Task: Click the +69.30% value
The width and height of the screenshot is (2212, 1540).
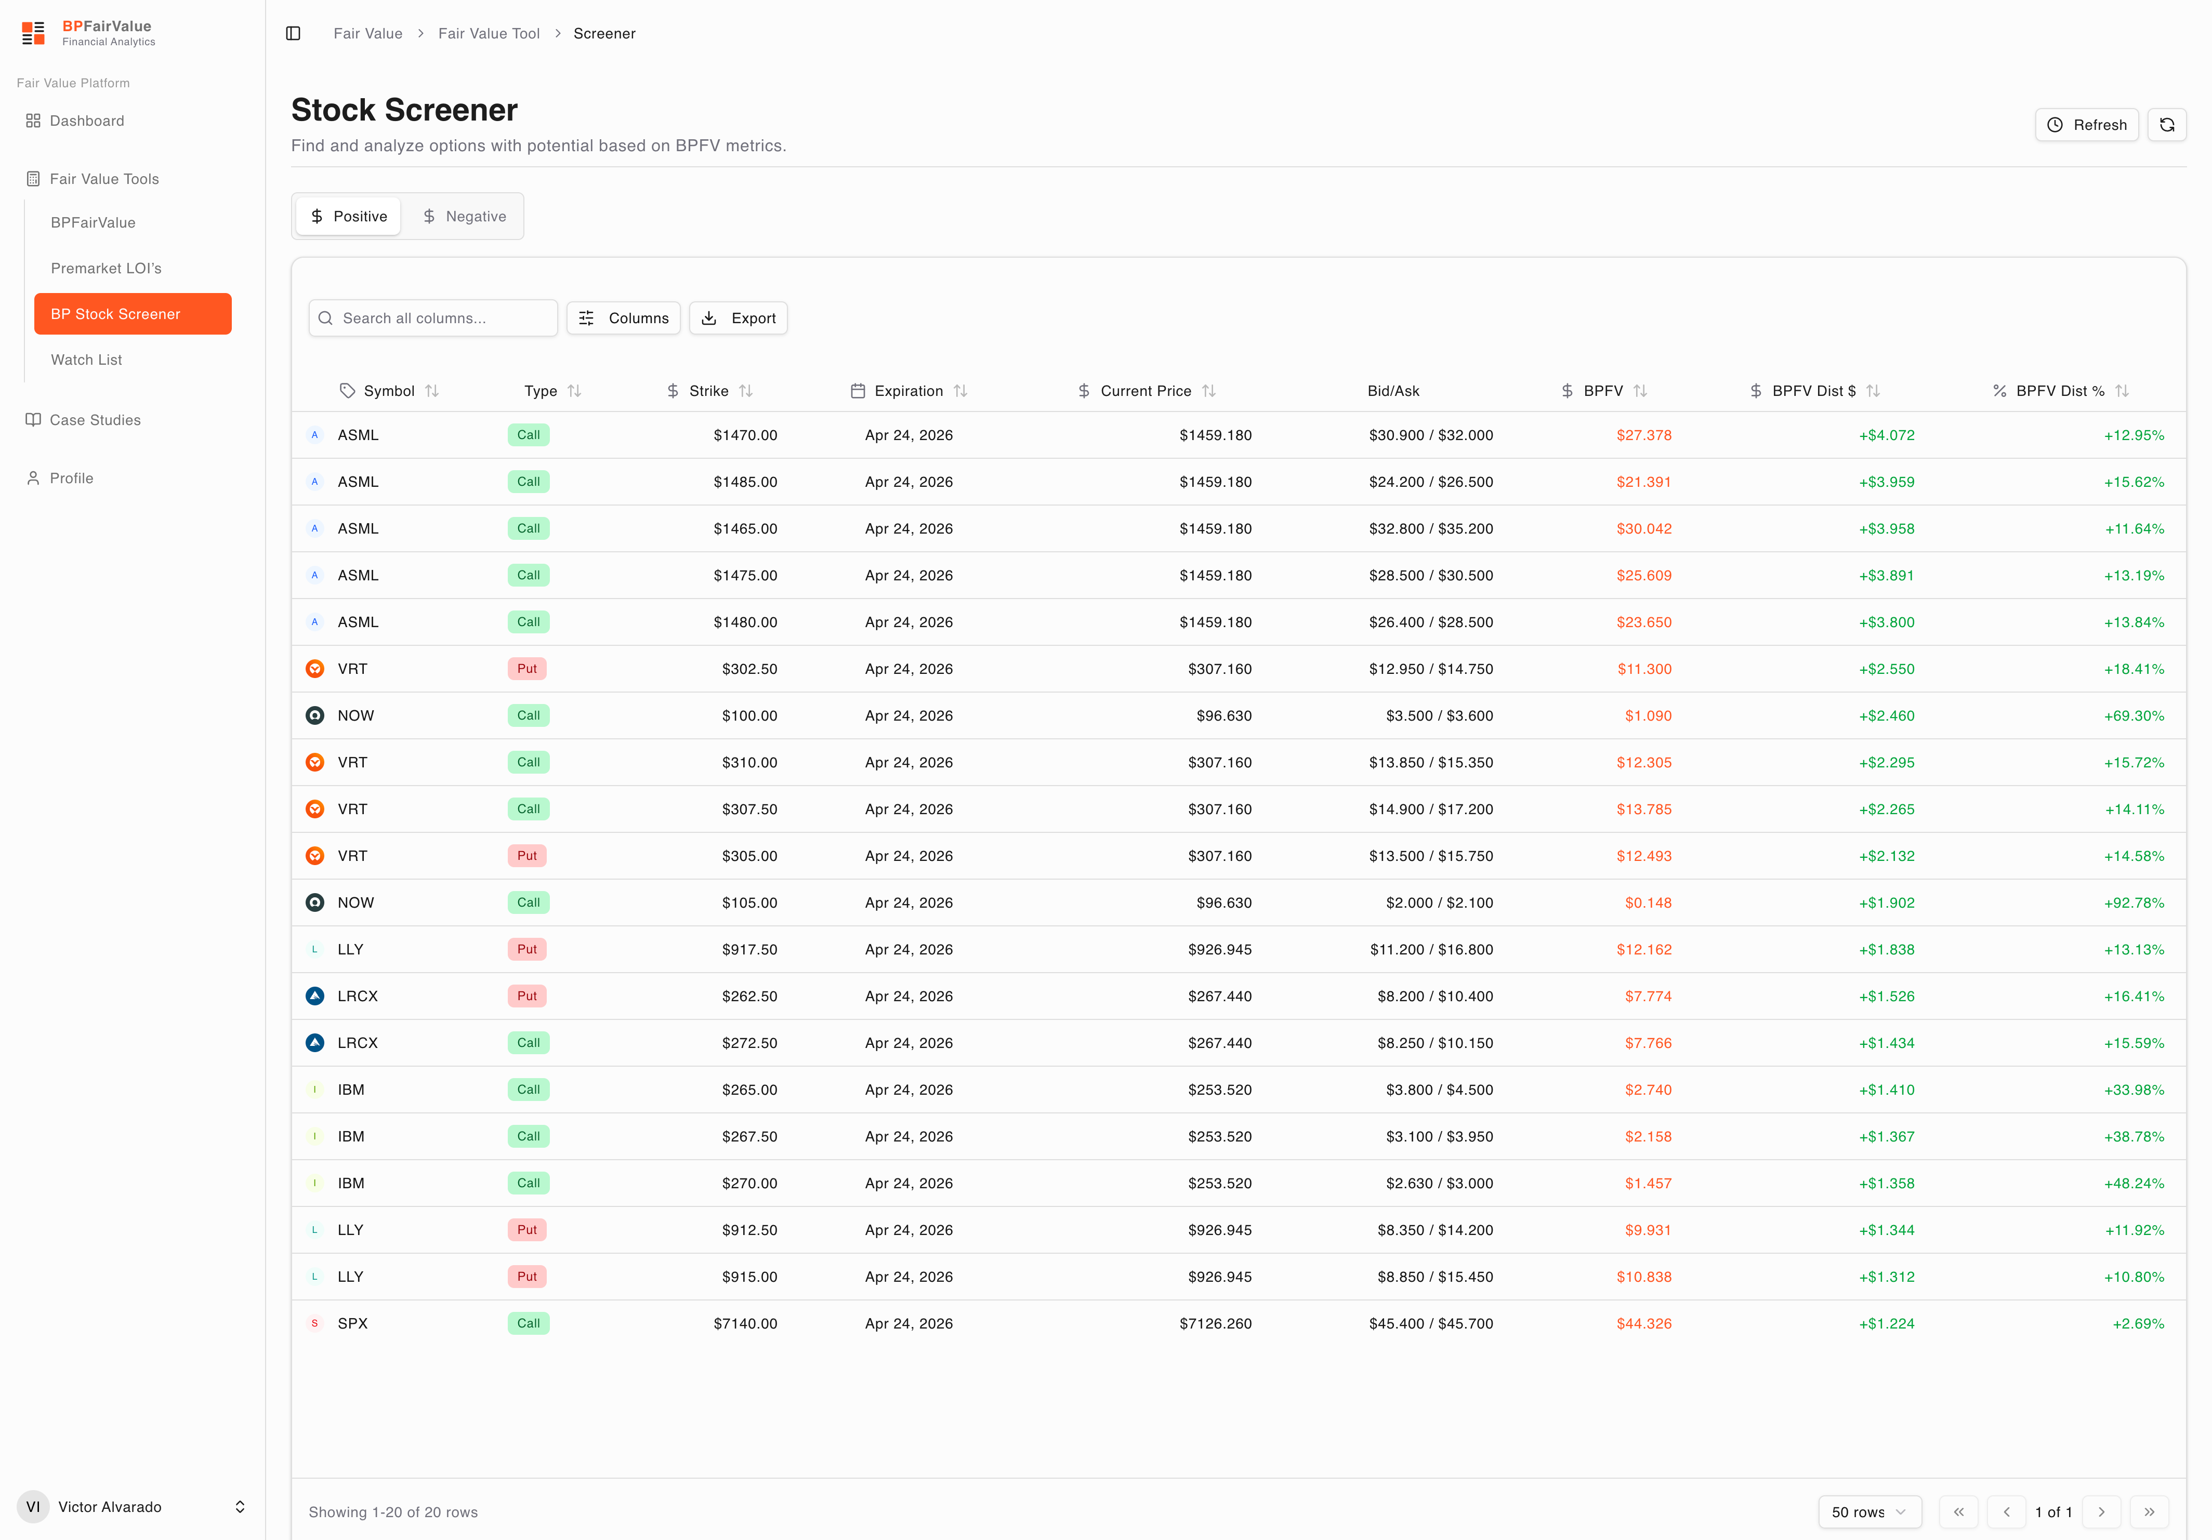Action: click(x=2134, y=715)
